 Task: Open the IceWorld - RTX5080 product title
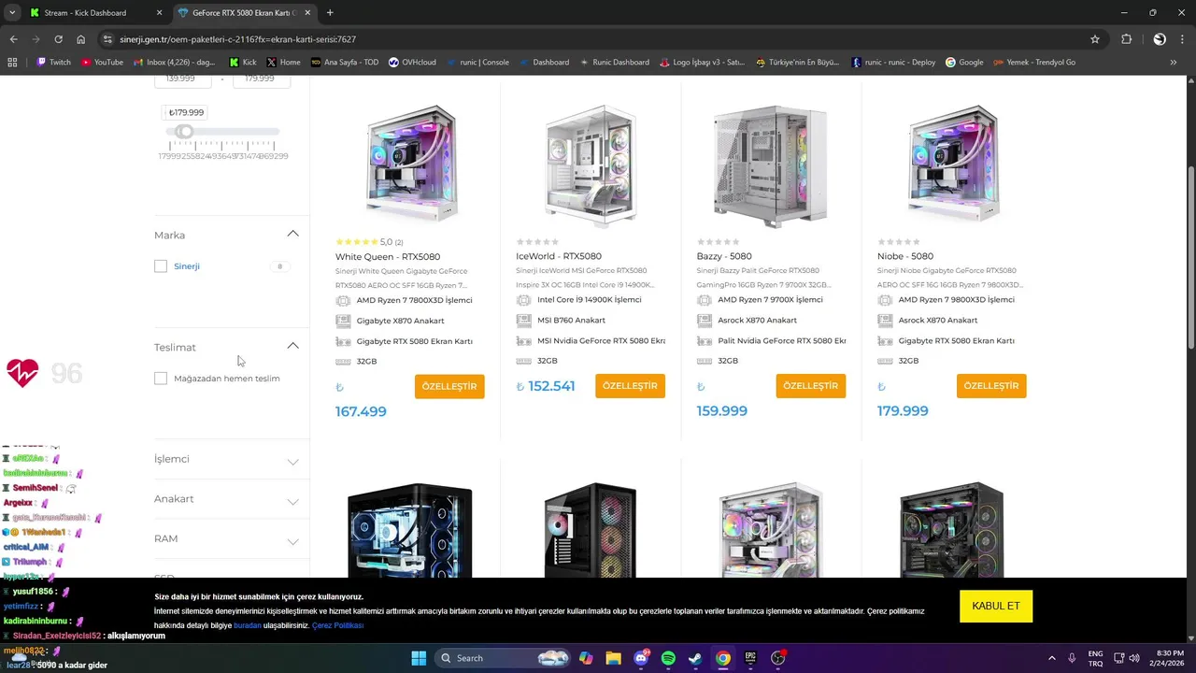559,256
